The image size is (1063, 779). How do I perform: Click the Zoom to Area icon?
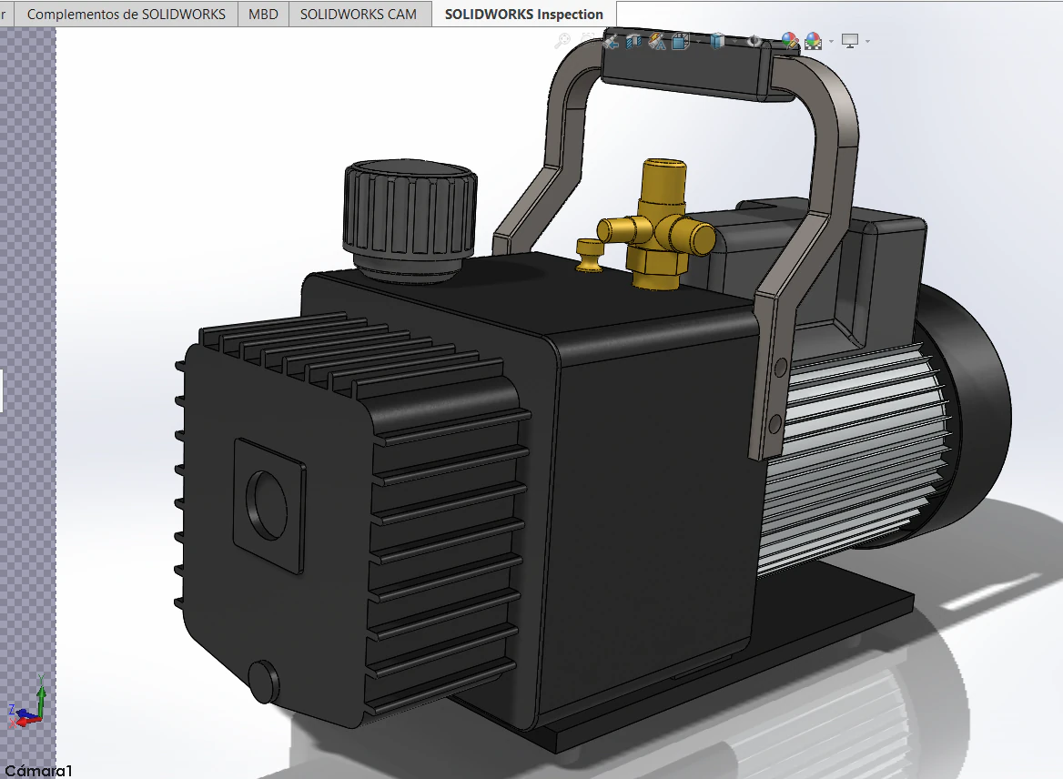click(587, 41)
